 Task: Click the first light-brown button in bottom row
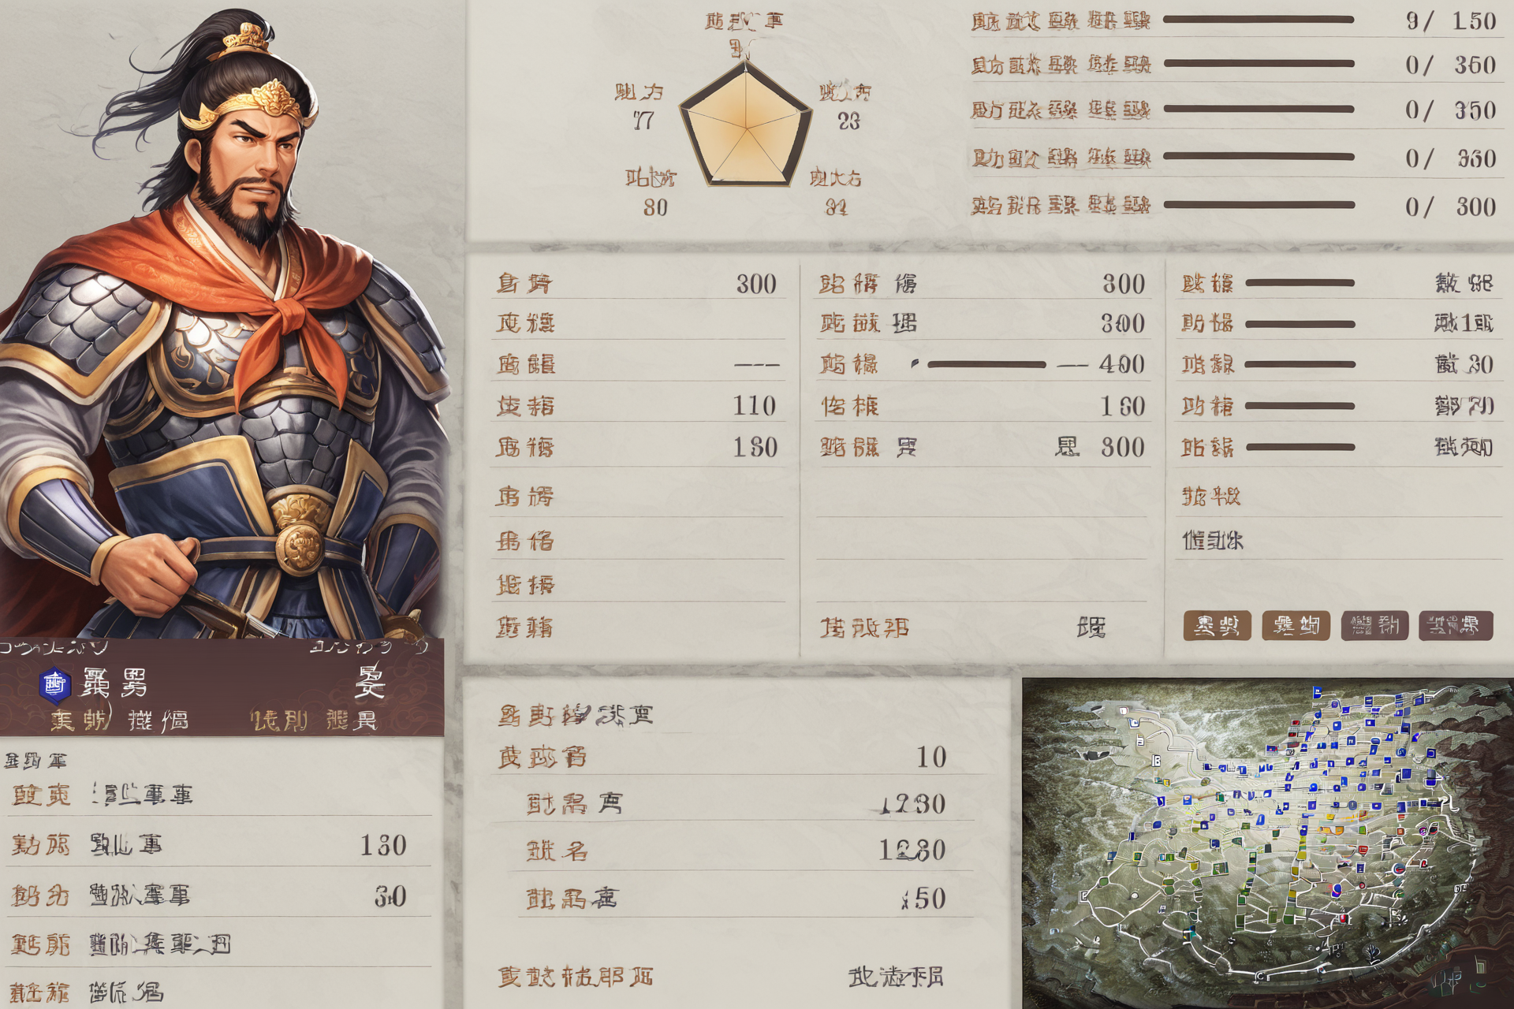coord(1217,626)
